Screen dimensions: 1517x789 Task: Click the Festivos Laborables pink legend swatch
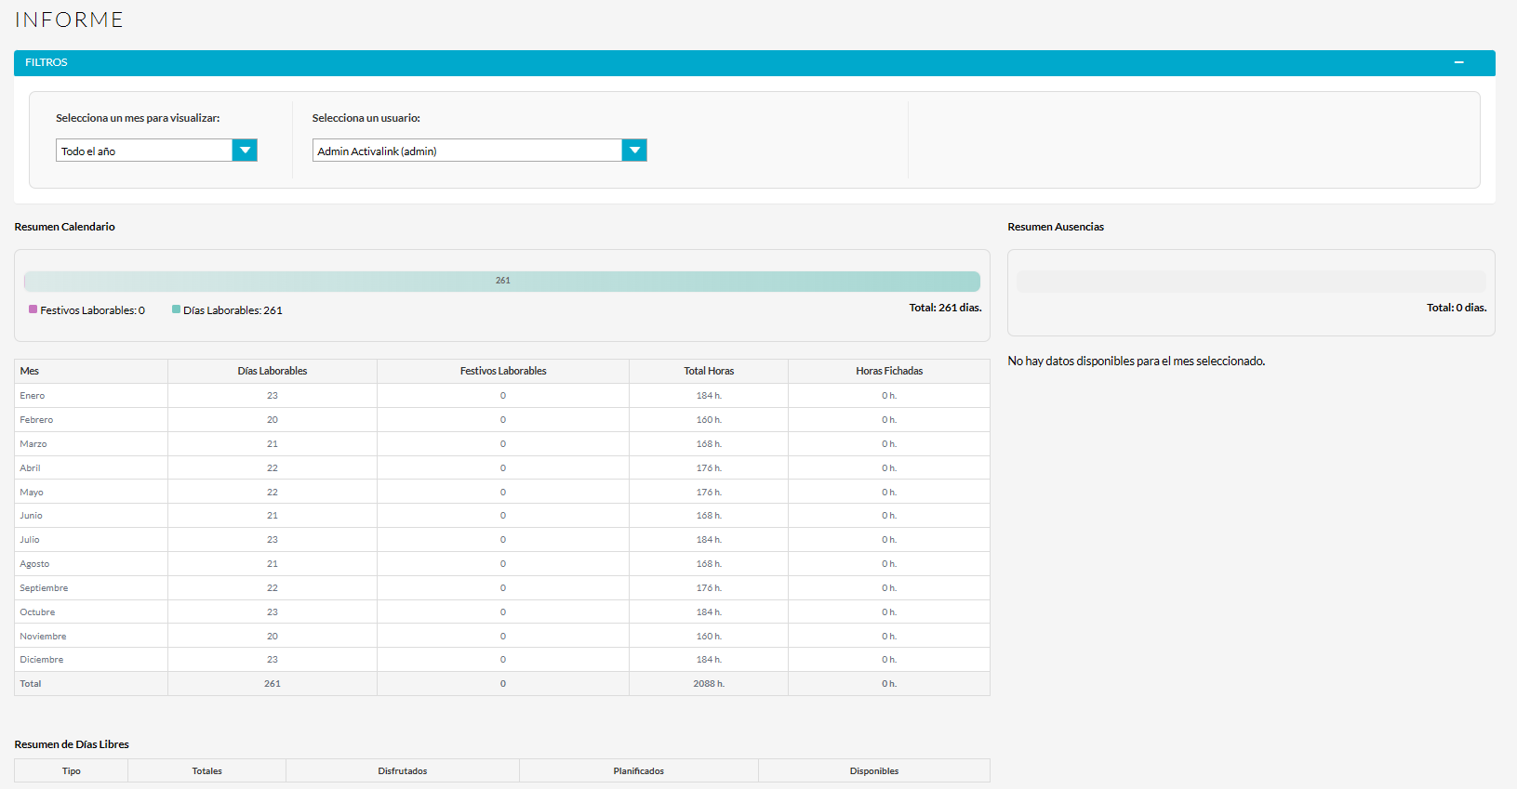pyautogui.click(x=33, y=309)
